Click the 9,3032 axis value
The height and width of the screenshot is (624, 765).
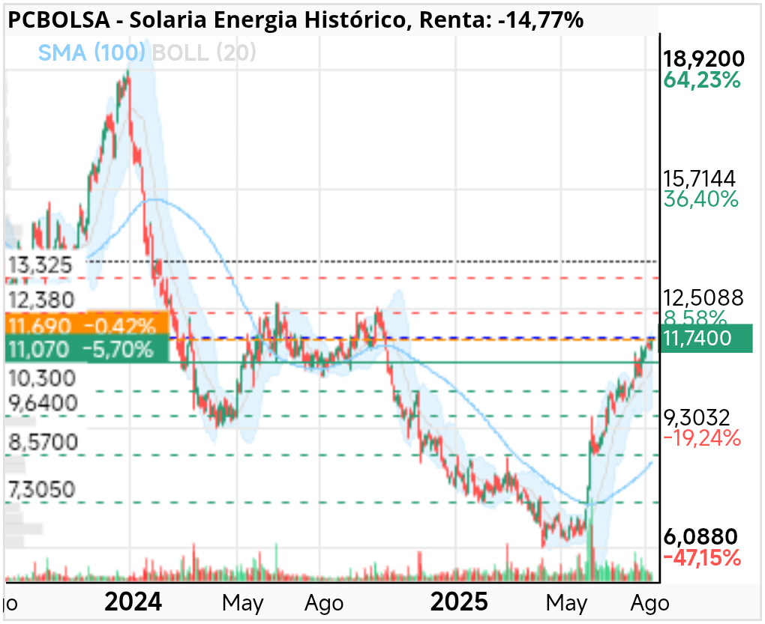point(697,417)
